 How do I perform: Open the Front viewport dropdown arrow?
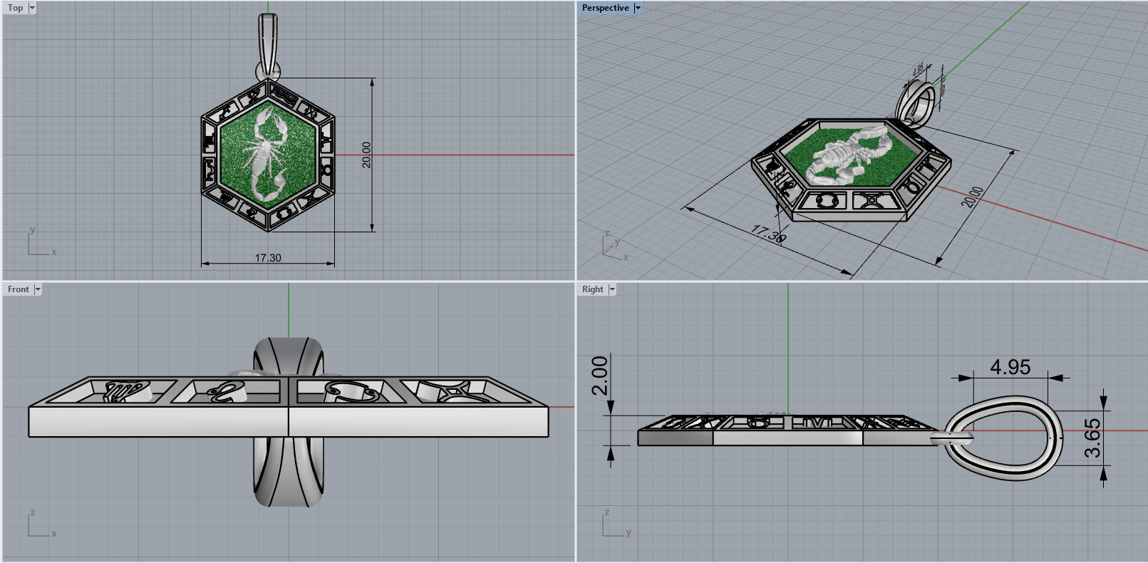coord(38,289)
